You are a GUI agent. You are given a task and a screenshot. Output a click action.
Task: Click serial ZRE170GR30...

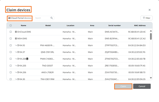(112, 66)
